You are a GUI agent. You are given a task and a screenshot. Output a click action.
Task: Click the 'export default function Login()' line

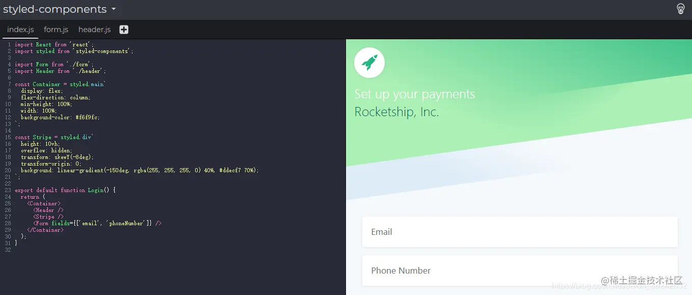tap(65, 191)
